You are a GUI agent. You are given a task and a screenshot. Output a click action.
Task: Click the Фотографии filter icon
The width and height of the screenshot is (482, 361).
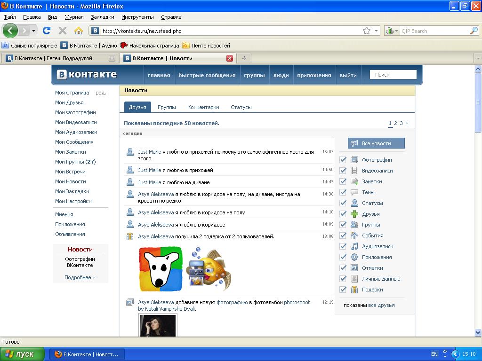click(354, 160)
